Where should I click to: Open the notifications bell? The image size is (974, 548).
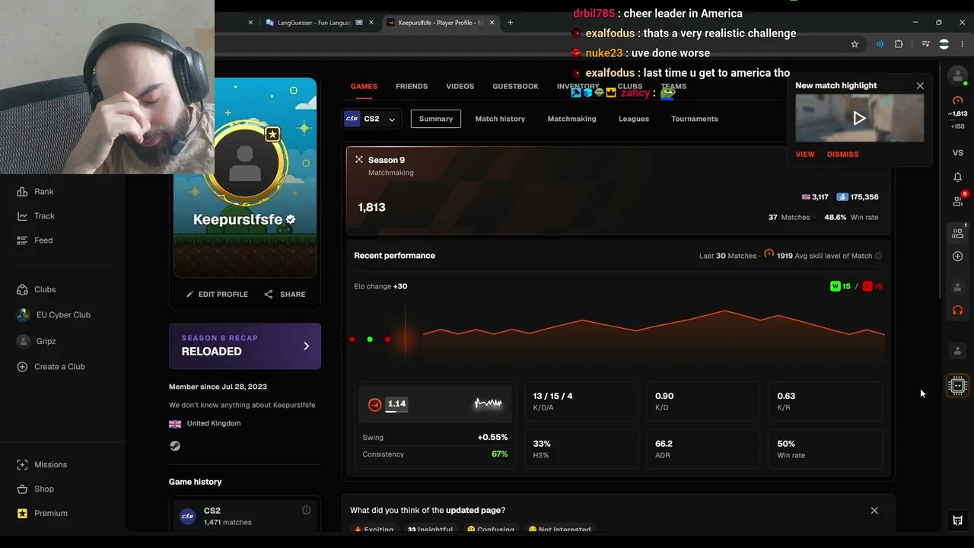click(958, 177)
